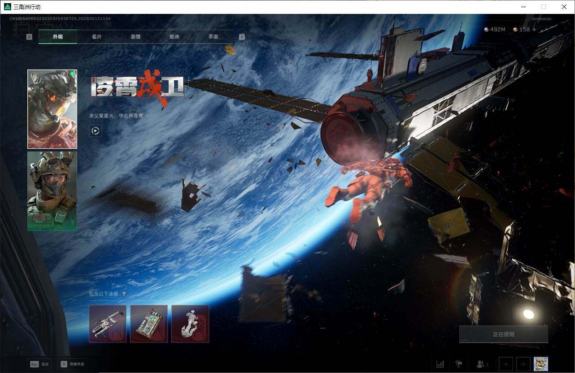Screen dimensions: 575x373
Task: Open the flag icon in bottom bar
Action: 458,364
